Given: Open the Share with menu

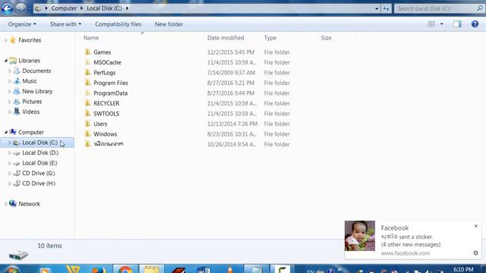Looking at the screenshot, I should point(65,24).
